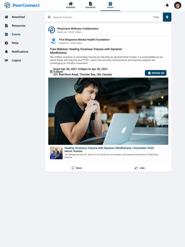The height and width of the screenshot is (247, 185).
Task: Go to Newsfeed in the sidebar
Action: coord(18,17)
